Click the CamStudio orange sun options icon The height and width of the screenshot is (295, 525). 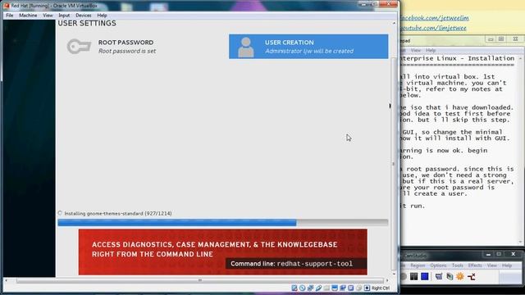(460, 276)
